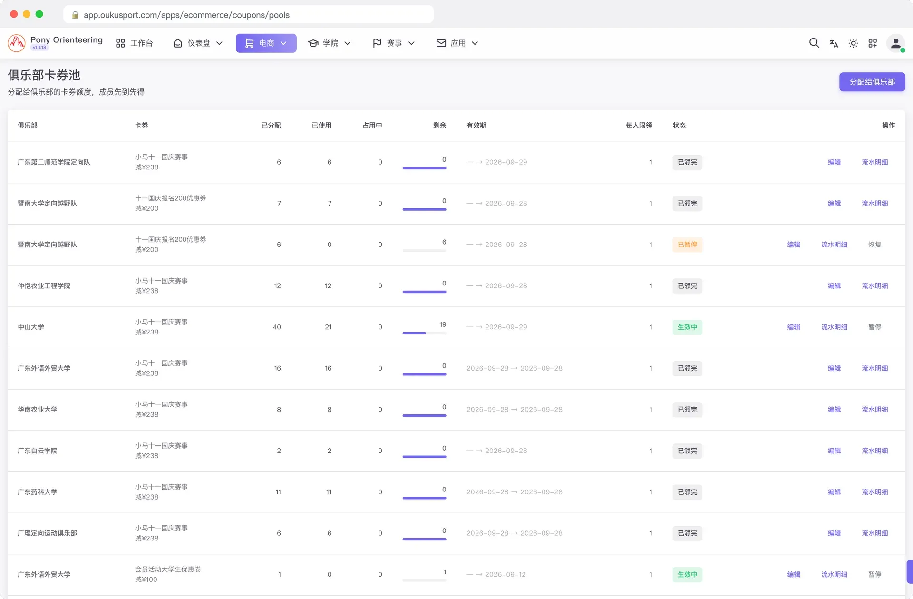This screenshot has height=599, width=913.
Task: Click the 俱乐部 column header
Action: pos(28,126)
